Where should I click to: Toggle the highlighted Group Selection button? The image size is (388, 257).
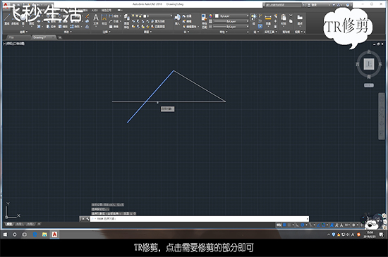point(260,26)
